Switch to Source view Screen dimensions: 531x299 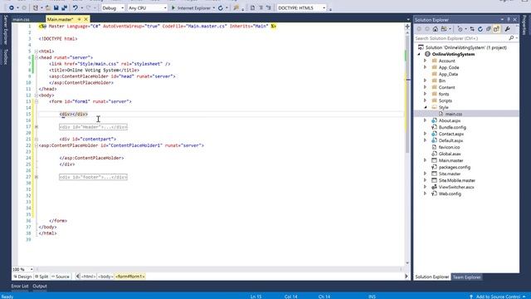point(61,277)
